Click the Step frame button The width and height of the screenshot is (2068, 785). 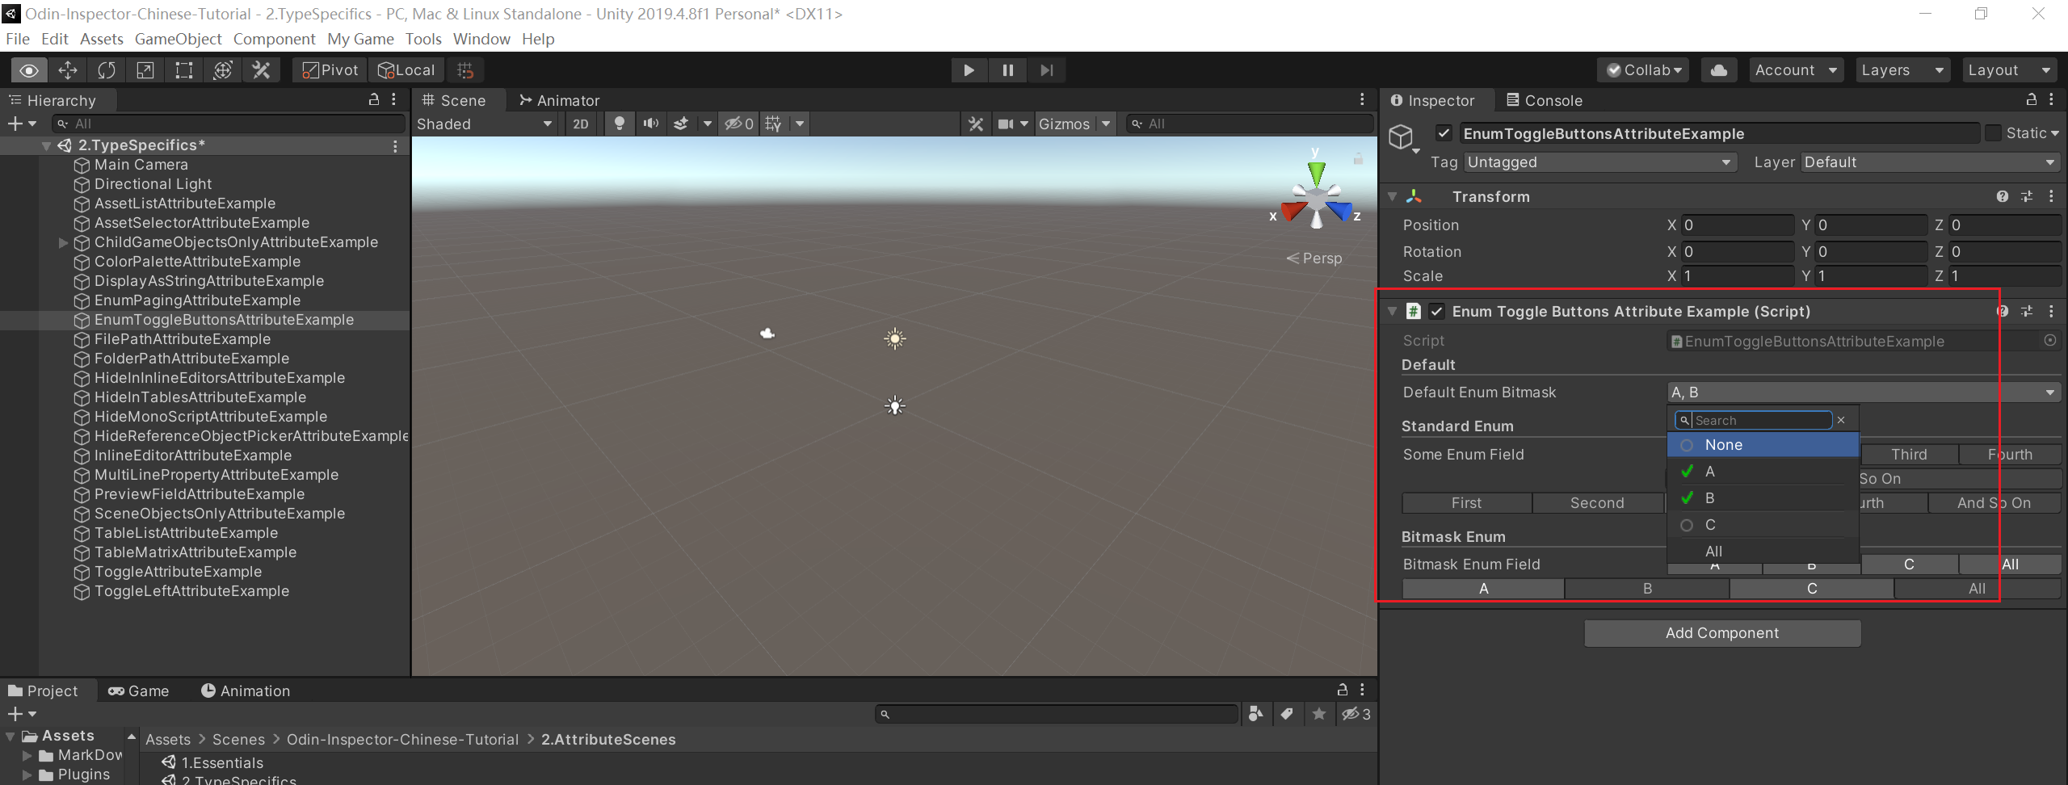coord(1046,70)
